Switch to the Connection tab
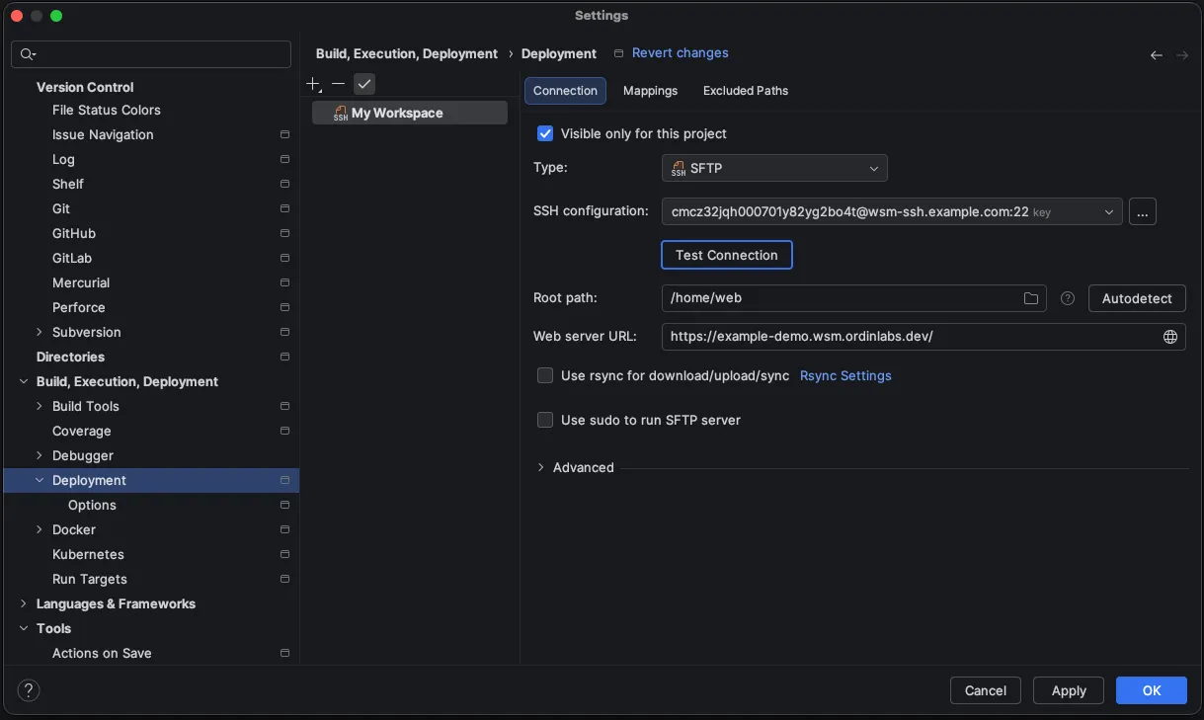Image resolution: width=1204 pixels, height=720 pixels. click(x=565, y=91)
